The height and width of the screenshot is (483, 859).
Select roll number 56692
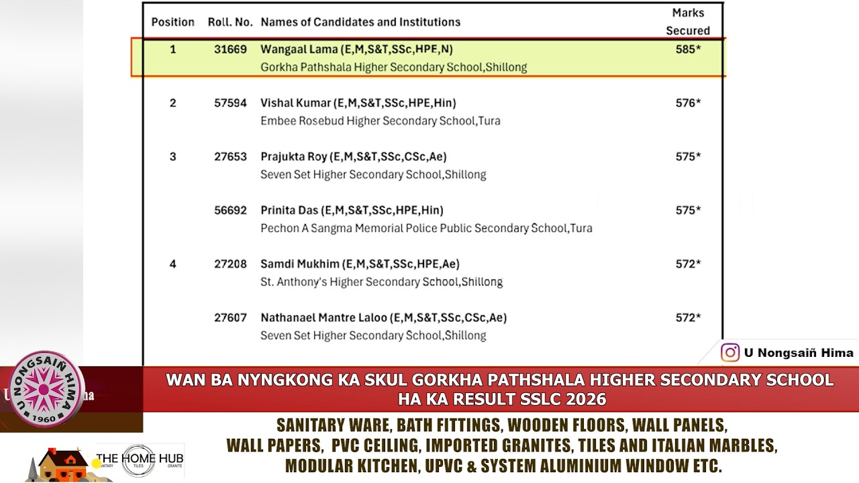[231, 210]
